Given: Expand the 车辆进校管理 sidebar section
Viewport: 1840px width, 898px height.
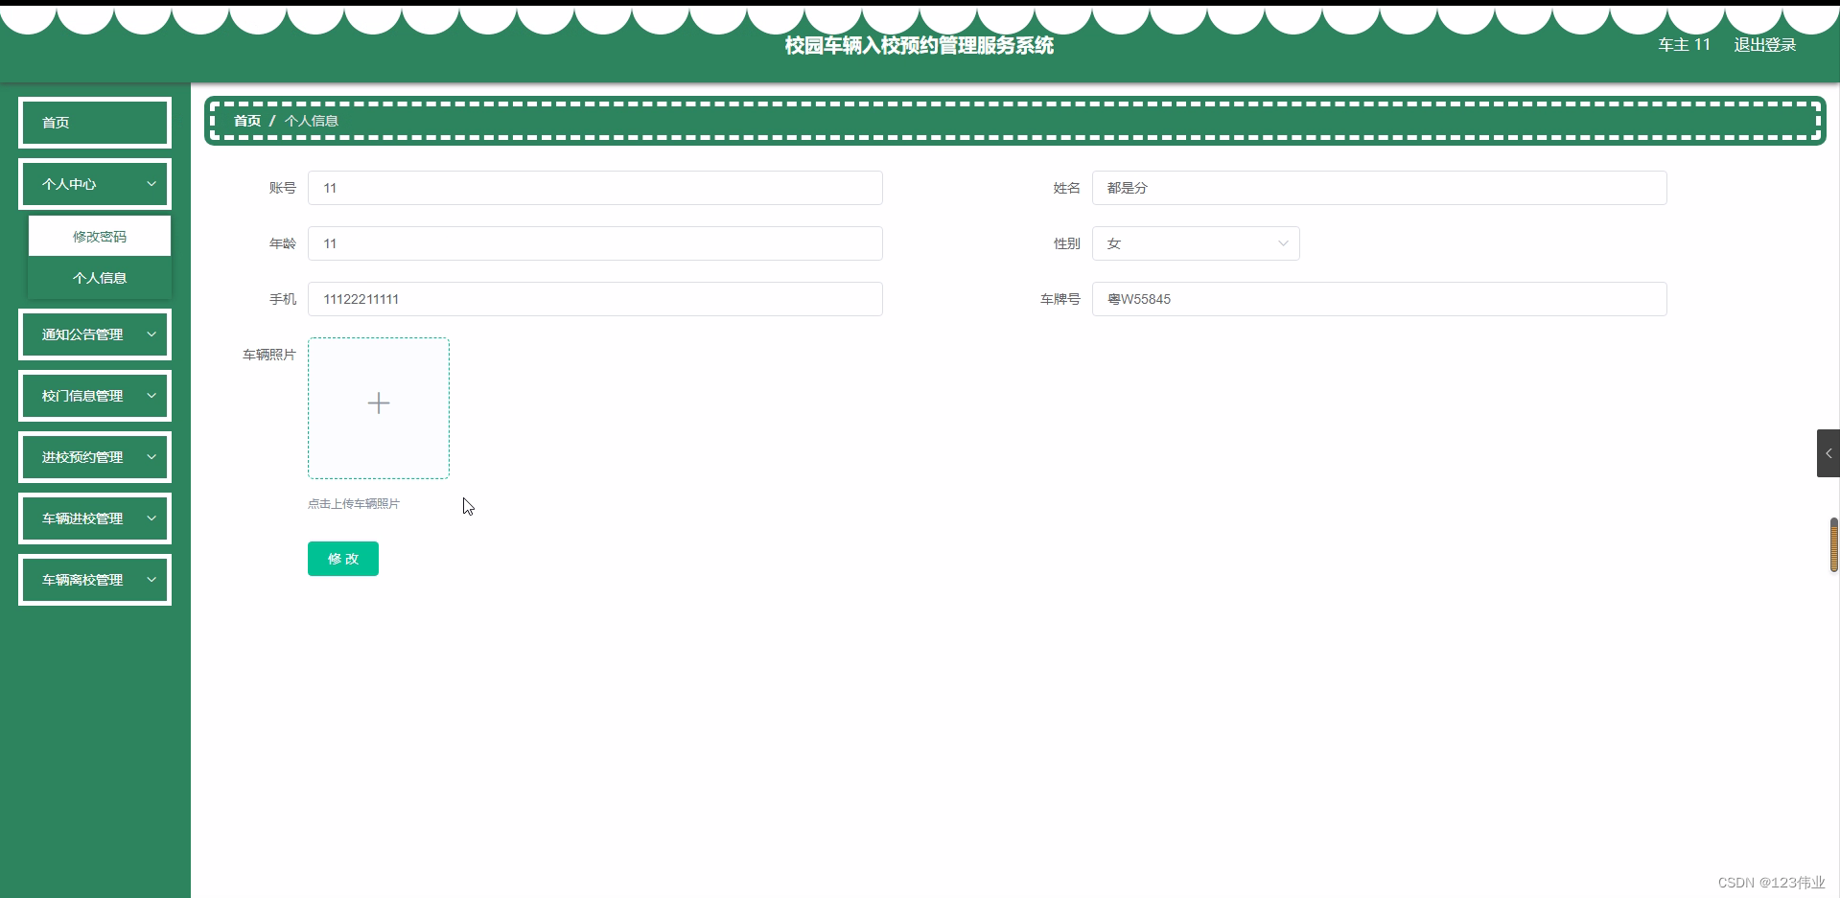Looking at the screenshot, I should [94, 518].
